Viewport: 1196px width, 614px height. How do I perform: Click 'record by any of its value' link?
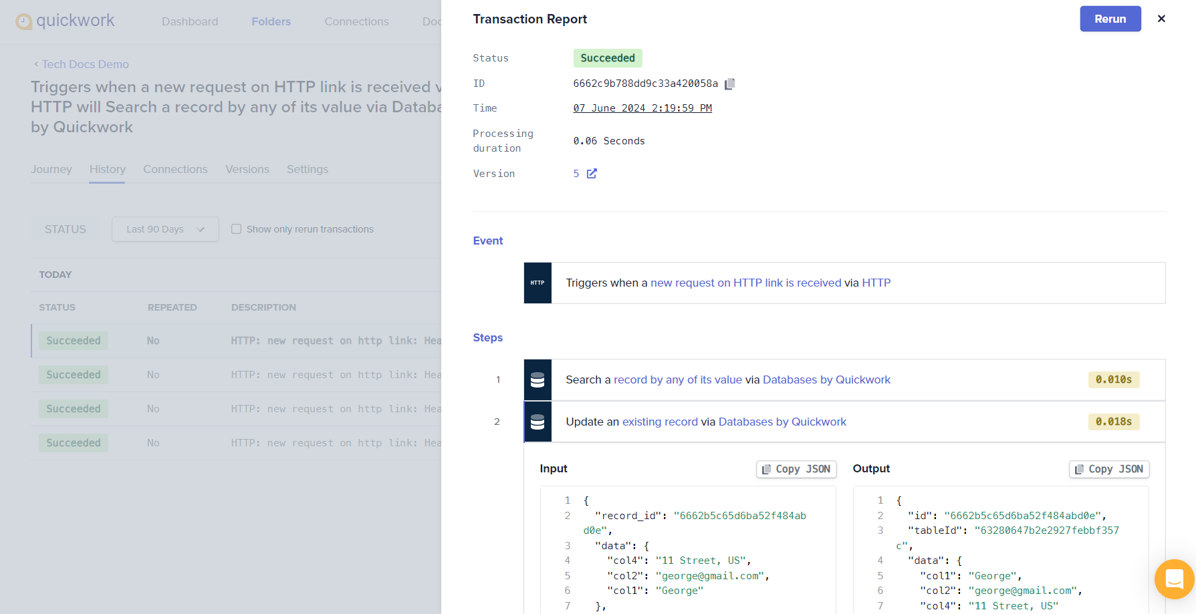678,379
